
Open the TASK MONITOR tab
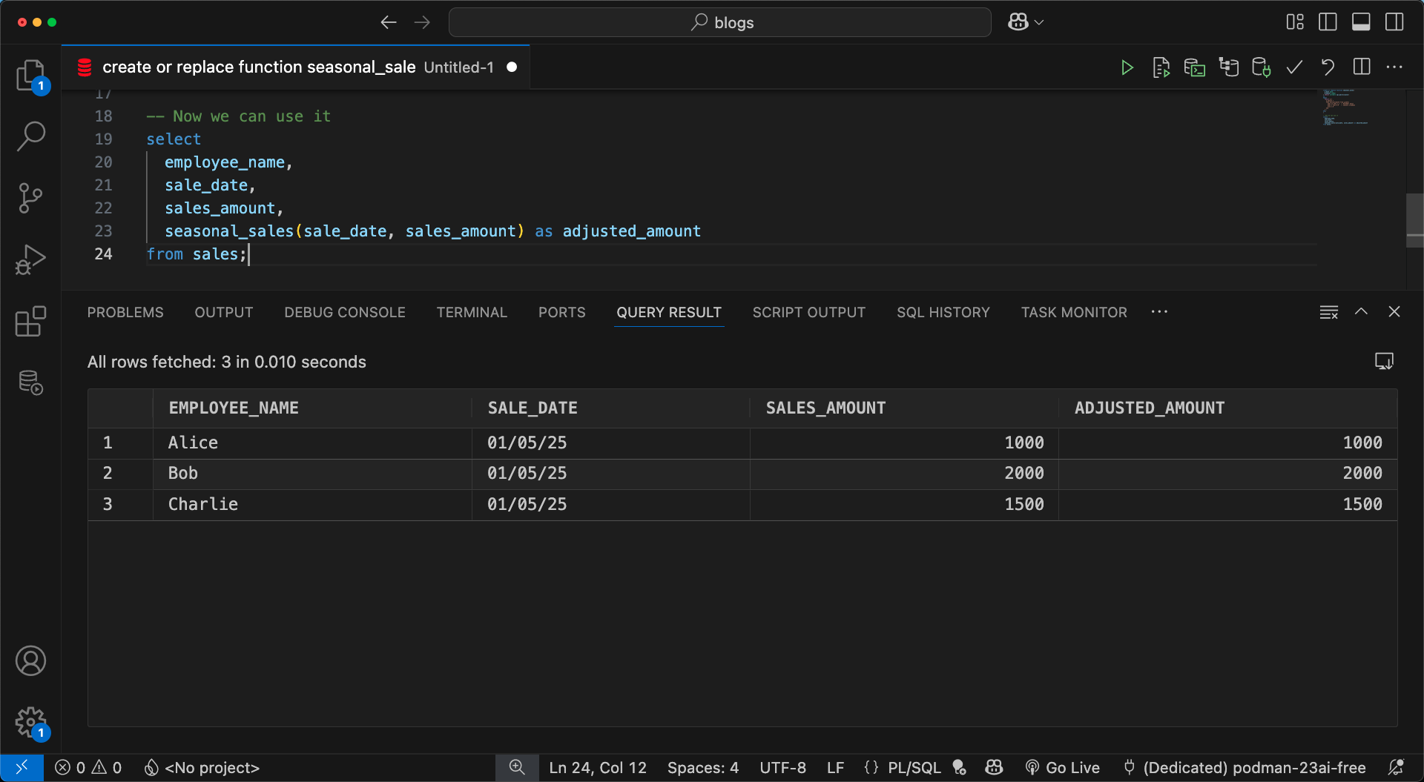click(1074, 312)
